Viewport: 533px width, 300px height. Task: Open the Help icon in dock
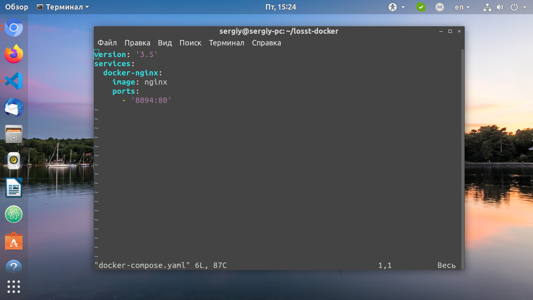click(14, 267)
